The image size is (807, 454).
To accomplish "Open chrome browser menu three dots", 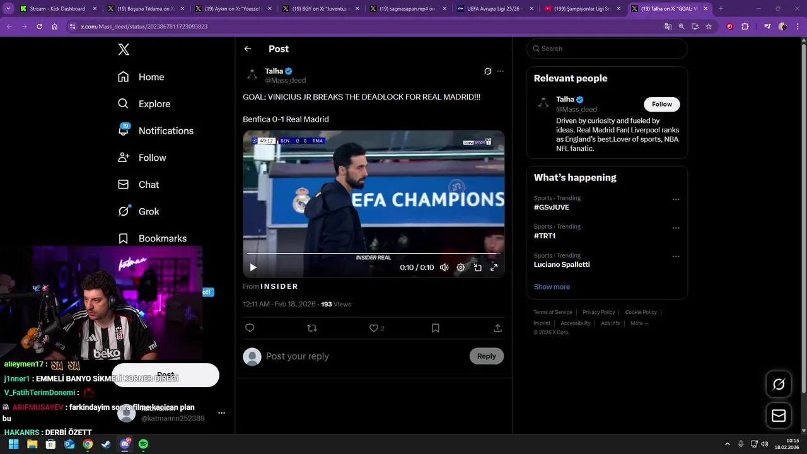I will tap(798, 26).
